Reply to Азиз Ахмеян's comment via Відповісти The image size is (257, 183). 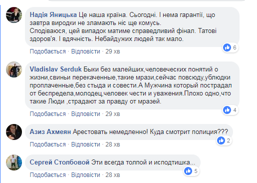pos(86,144)
